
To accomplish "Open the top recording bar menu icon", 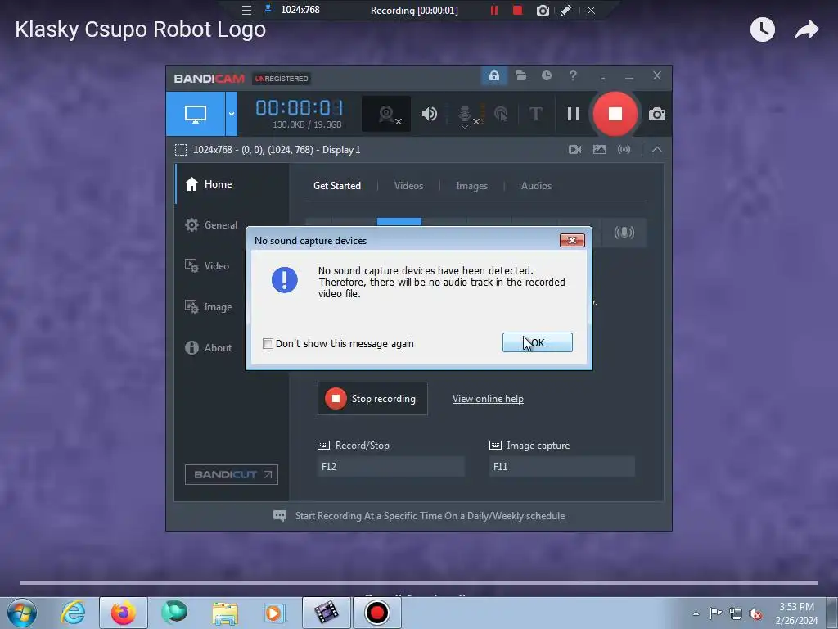I will tap(246, 10).
